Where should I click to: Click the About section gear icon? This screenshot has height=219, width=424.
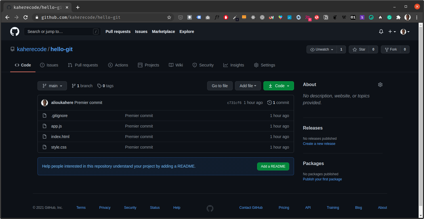(380, 85)
